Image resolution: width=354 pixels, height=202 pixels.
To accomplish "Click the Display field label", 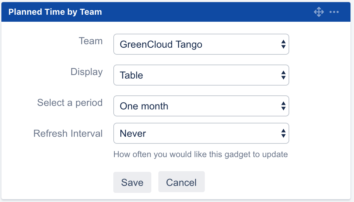I will (x=87, y=72).
